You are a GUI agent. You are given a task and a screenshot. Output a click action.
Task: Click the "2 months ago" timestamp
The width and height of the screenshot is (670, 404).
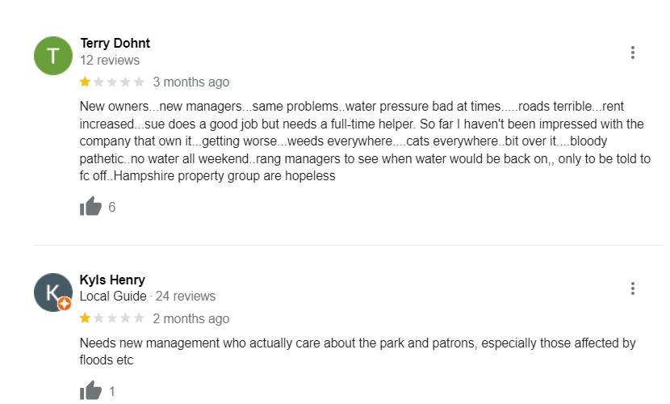191,318
